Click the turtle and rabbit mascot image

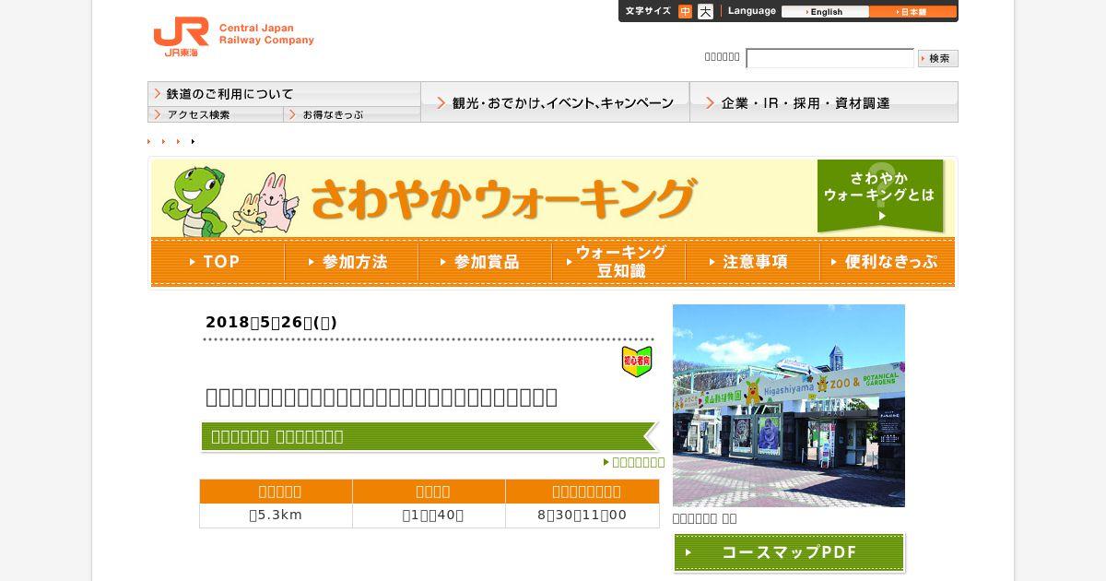coord(230,201)
